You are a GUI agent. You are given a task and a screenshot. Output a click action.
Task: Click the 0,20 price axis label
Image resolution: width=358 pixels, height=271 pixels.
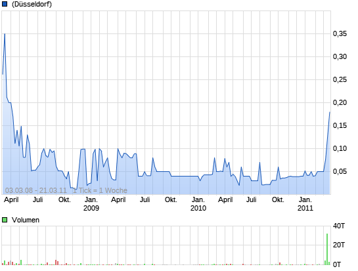[340, 102]
